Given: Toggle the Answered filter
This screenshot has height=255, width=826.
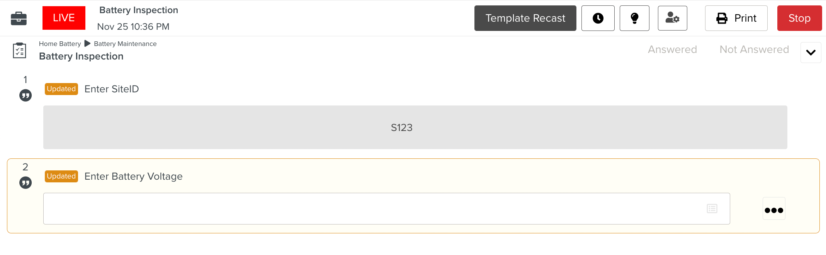Looking at the screenshot, I should click(x=672, y=49).
